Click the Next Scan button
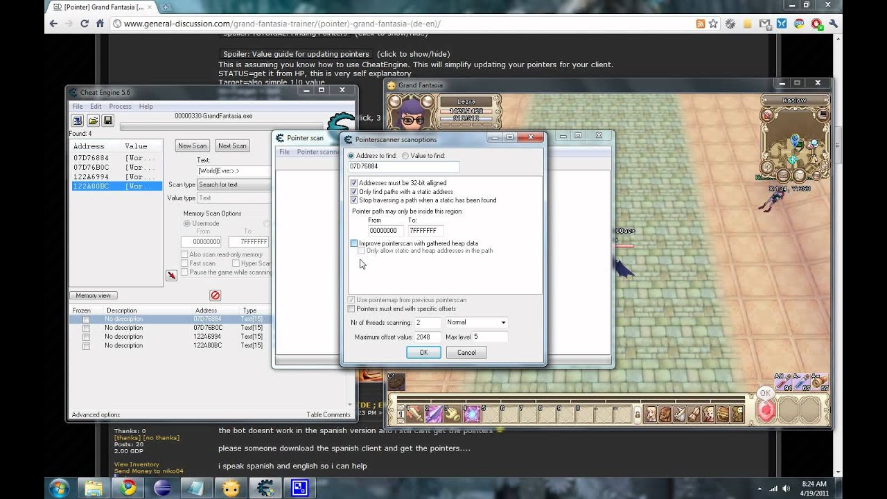Image resolution: width=887 pixels, height=499 pixels. coord(232,146)
